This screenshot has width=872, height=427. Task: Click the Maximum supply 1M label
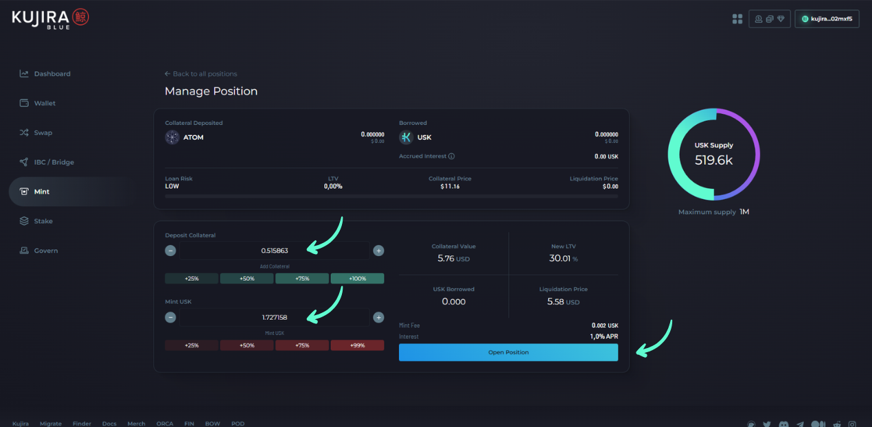713,212
